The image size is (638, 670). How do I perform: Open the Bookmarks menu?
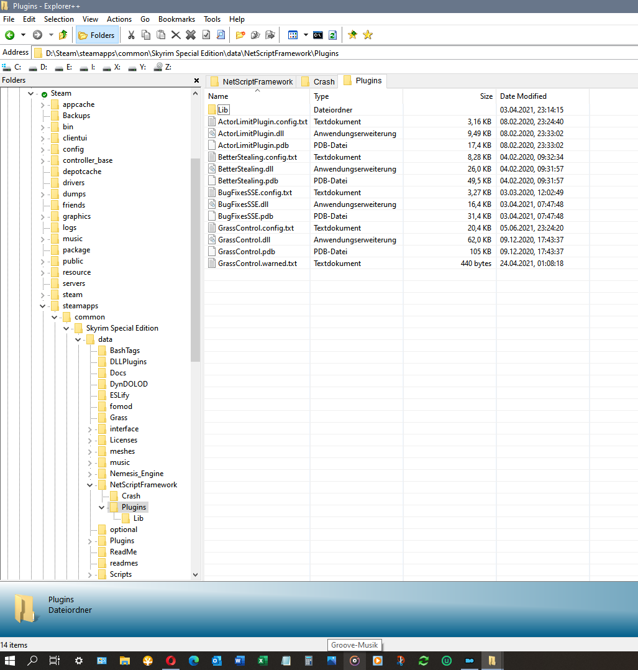(176, 19)
